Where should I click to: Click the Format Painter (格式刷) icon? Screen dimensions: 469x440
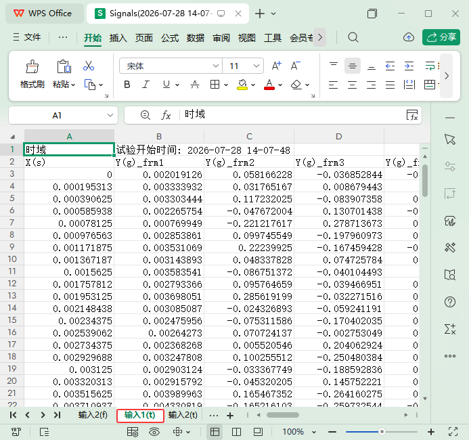[32, 66]
